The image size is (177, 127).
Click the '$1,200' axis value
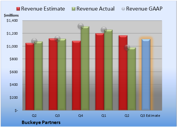(12, 33)
